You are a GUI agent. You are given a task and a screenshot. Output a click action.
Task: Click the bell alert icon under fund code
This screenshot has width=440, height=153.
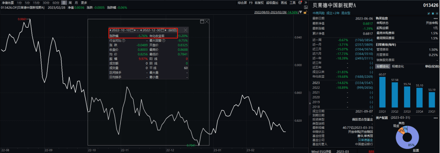(x=433, y=13)
